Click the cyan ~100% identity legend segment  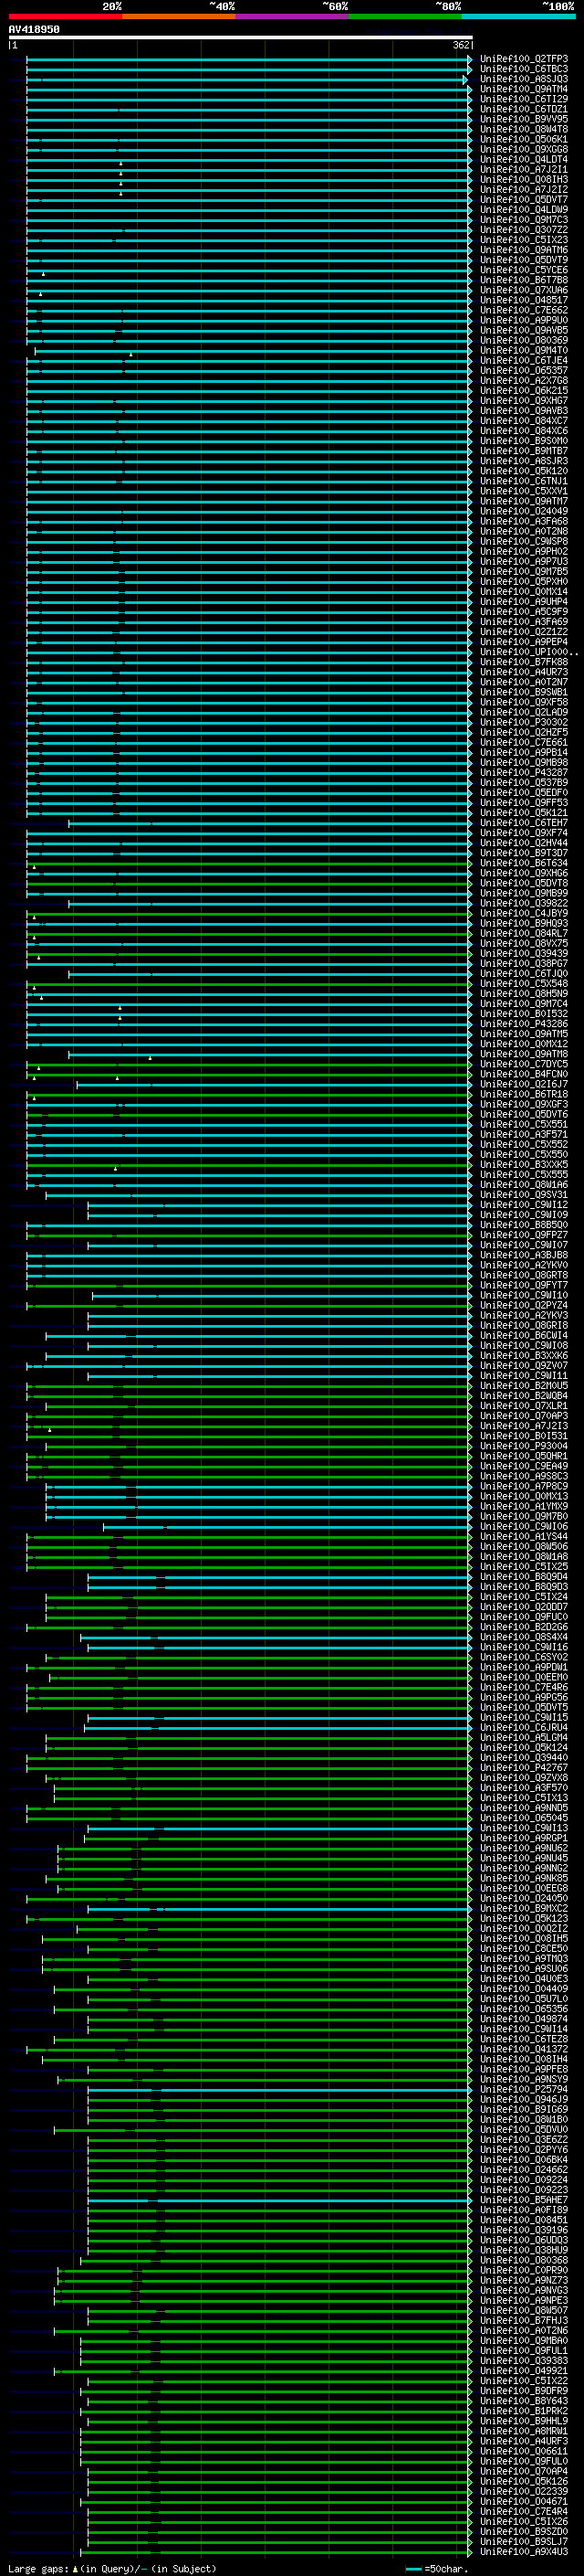tap(518, 16)
